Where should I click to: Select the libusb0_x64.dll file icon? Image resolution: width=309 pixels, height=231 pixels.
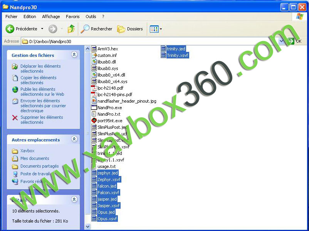click(x=94, y=75)
